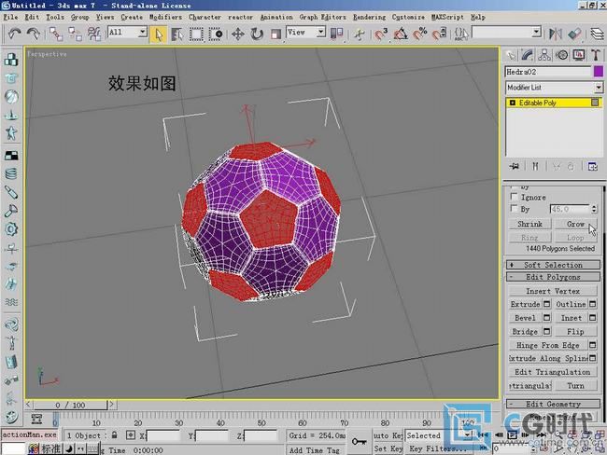Viewport: 607px width, 455px height.
Task: Click the Shrink button
Action: click(x=529, y=224)
